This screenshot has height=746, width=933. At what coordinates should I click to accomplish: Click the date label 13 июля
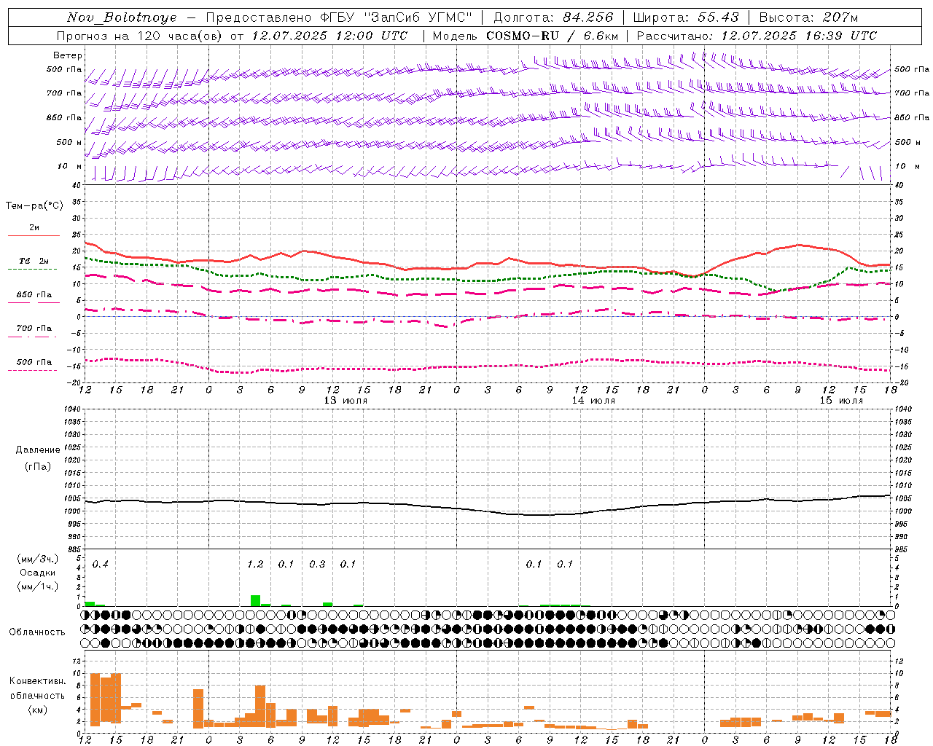[346, 401]
